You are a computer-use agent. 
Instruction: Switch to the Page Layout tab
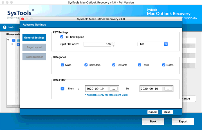34,47
